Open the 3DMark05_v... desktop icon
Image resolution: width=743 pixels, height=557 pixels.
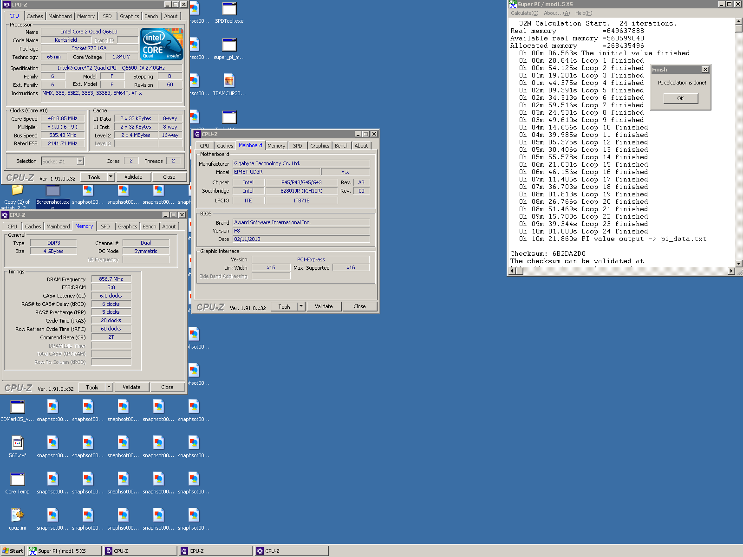(17, 411)
